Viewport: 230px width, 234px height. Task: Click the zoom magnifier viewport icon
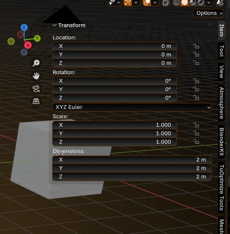pyautogui.click(x=36, y=63)
